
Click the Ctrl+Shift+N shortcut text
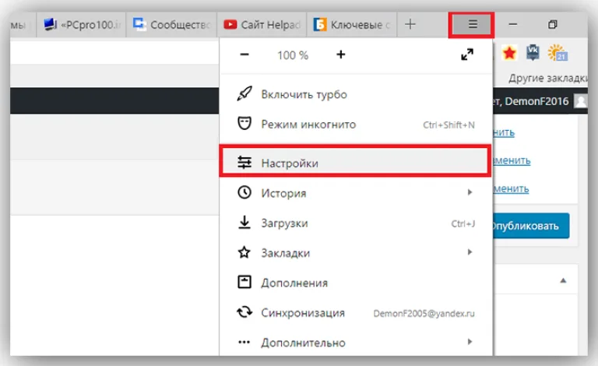(x=448, y=125)
